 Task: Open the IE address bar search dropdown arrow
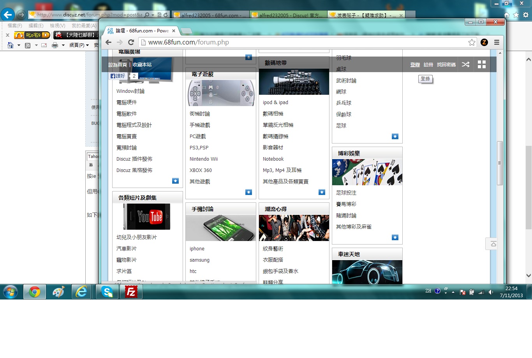[x=153, y=15]
